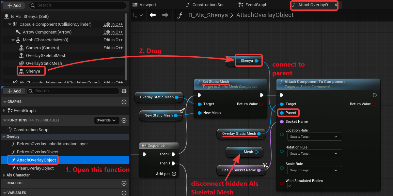Click Overlay Static Mesh node output pin
The image size is (393, 196).
[177, 97]
